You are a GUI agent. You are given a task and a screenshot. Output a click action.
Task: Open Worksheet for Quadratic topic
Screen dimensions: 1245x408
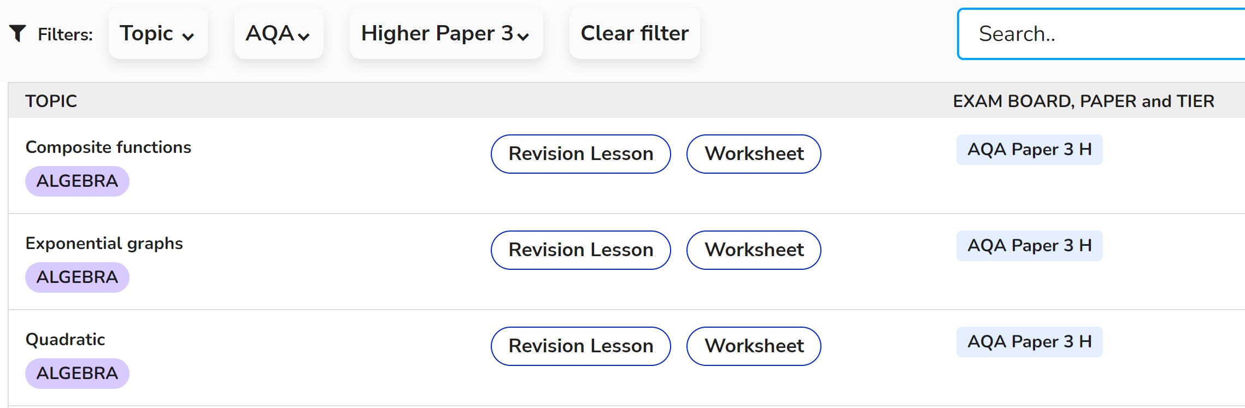click(753, 346)
